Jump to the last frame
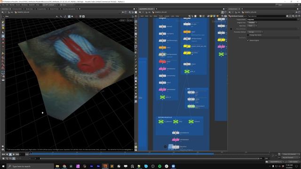Viewport: 301px width, 169px height. click(17, 154)
